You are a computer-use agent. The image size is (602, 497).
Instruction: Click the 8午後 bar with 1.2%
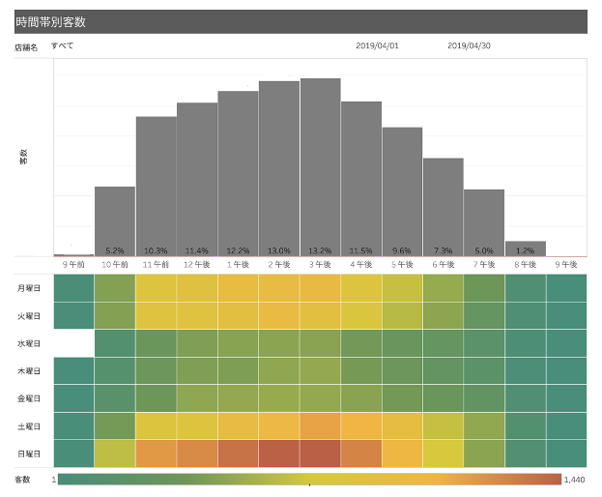[x=526, y=248]
